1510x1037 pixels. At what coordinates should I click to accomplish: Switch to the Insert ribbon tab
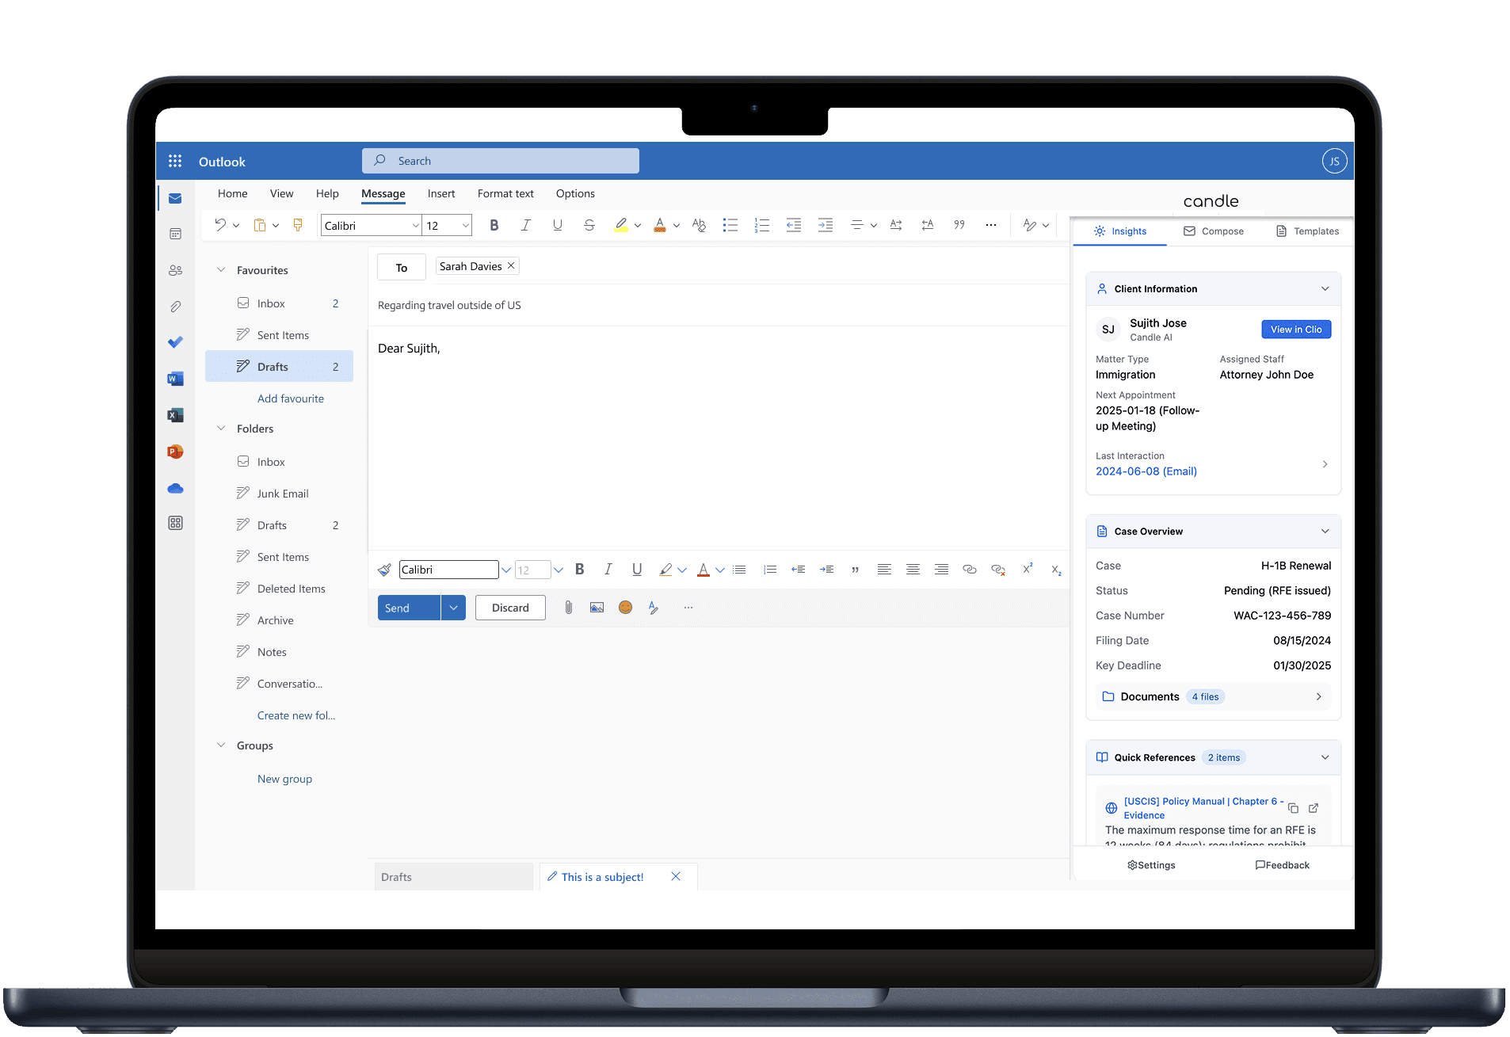[441, 193]
